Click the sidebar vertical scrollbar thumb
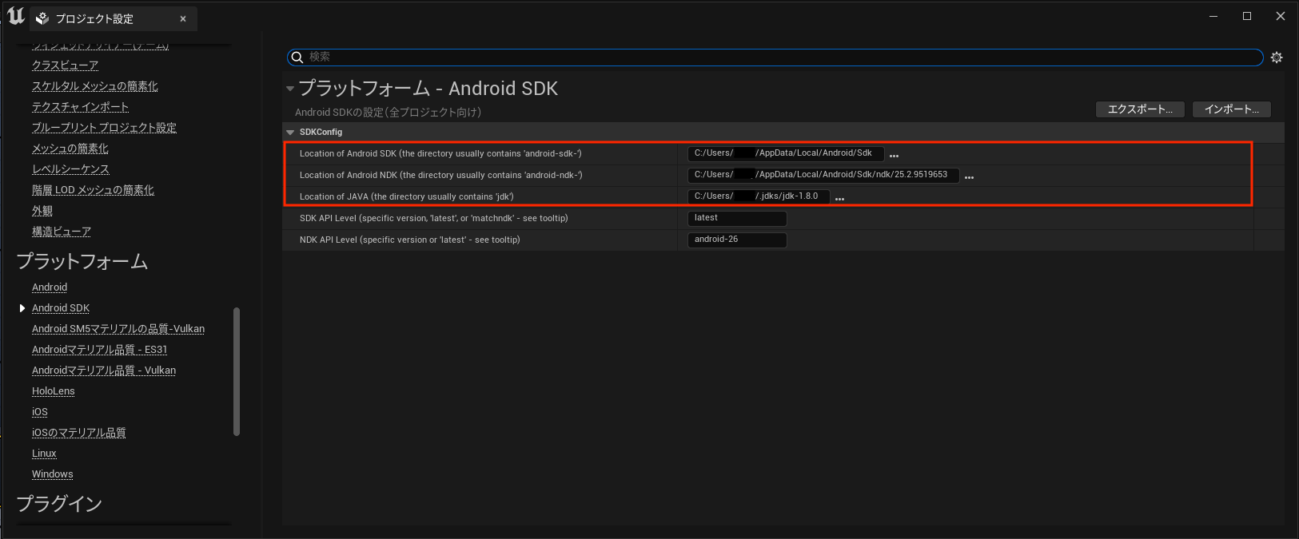Image resolution: width=1299 pixels, height=539 pixels. click(x=237, y=371)
